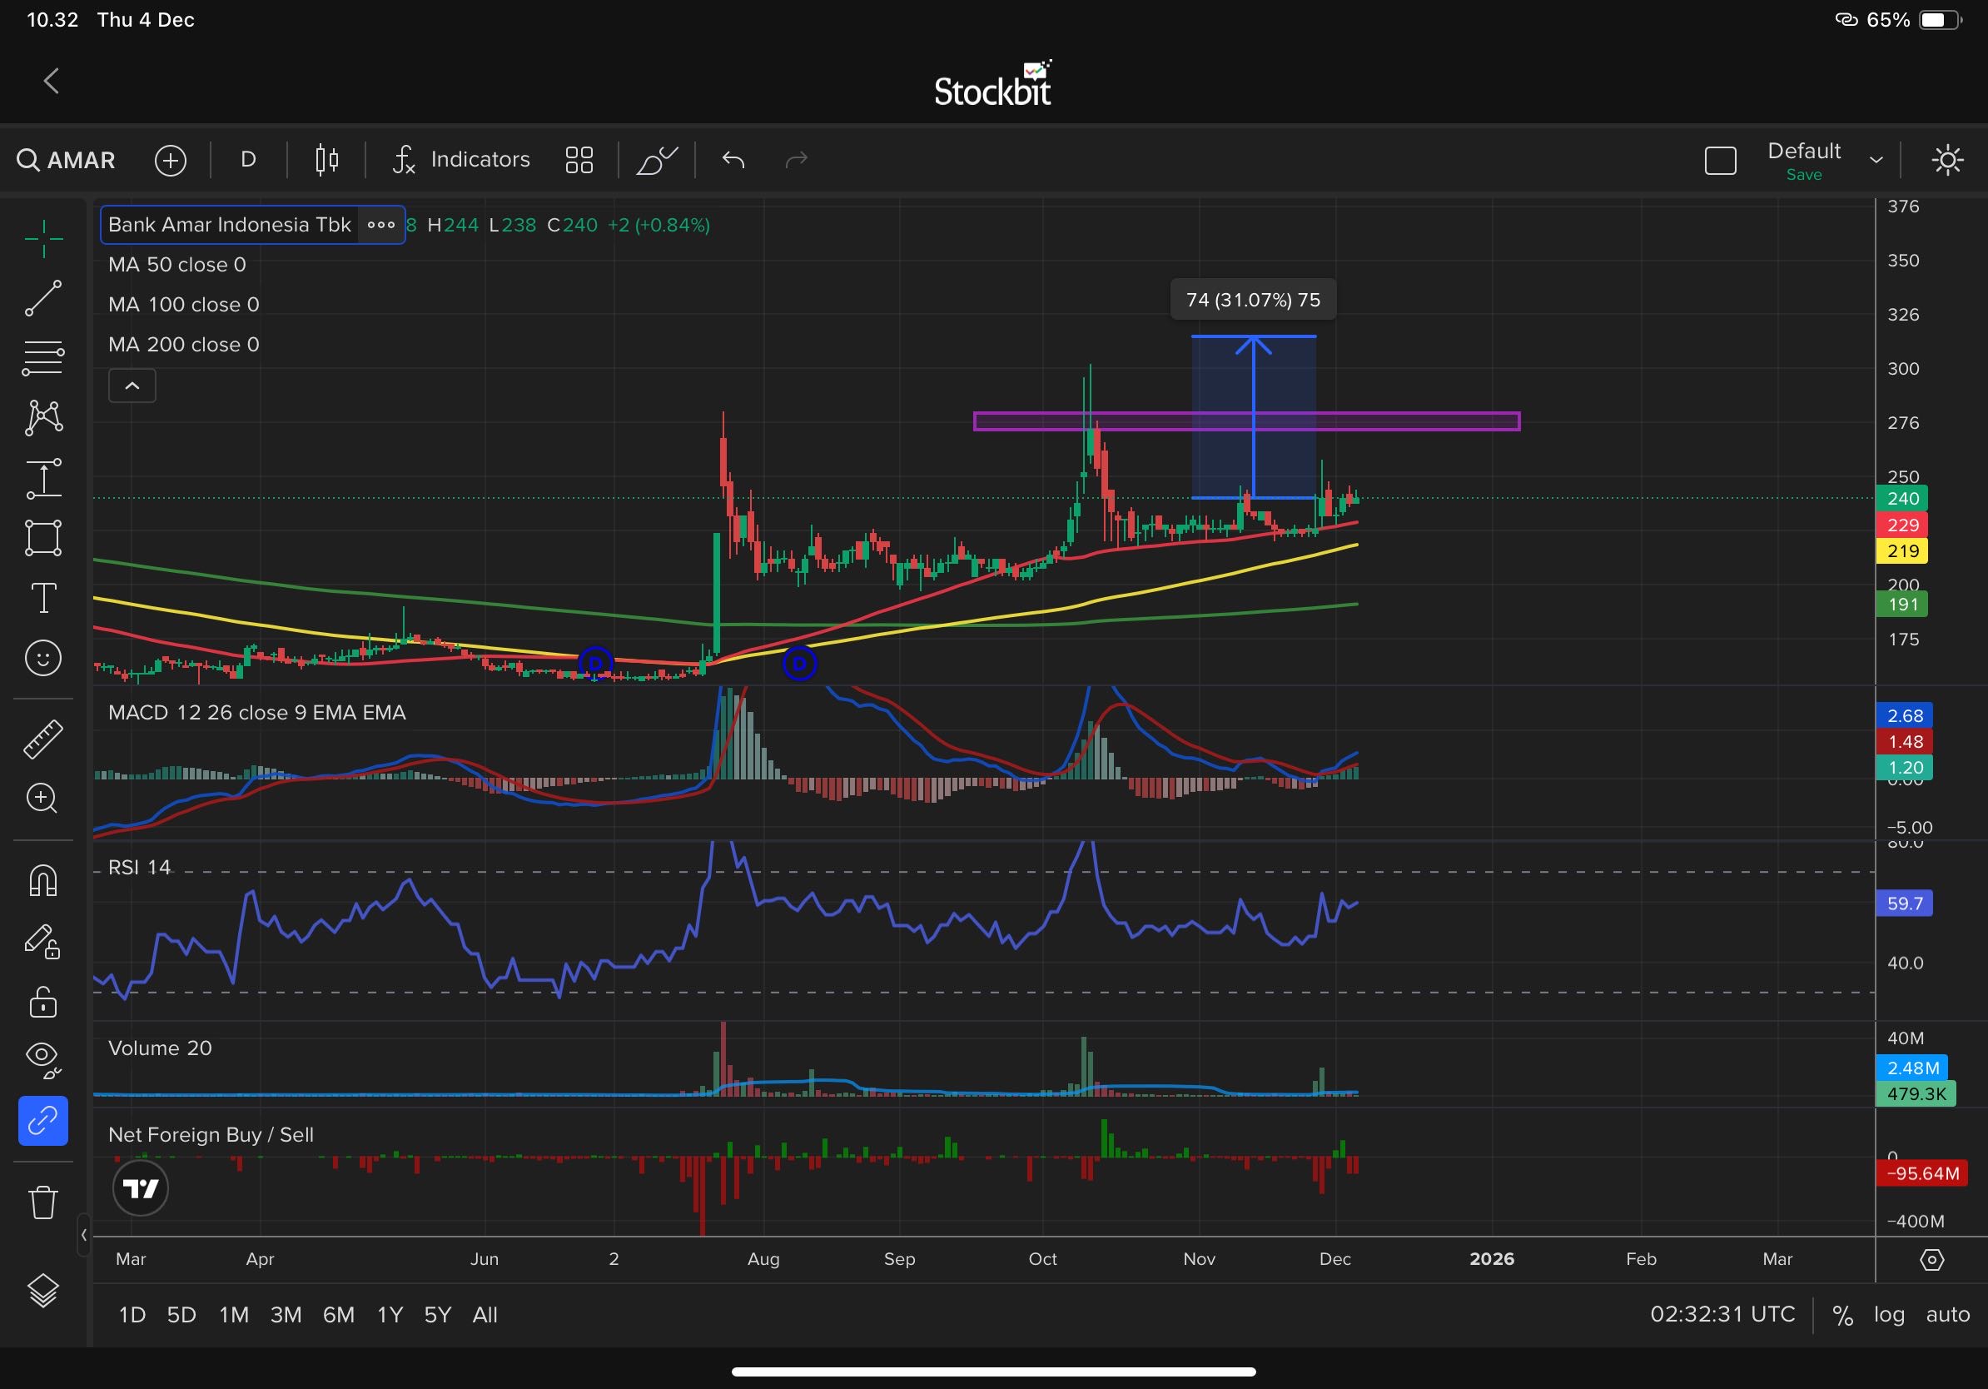This screenshot has height=1389, width=1988.
Task: Click the AMAR symbol search field
Action: tap(67, 160)
